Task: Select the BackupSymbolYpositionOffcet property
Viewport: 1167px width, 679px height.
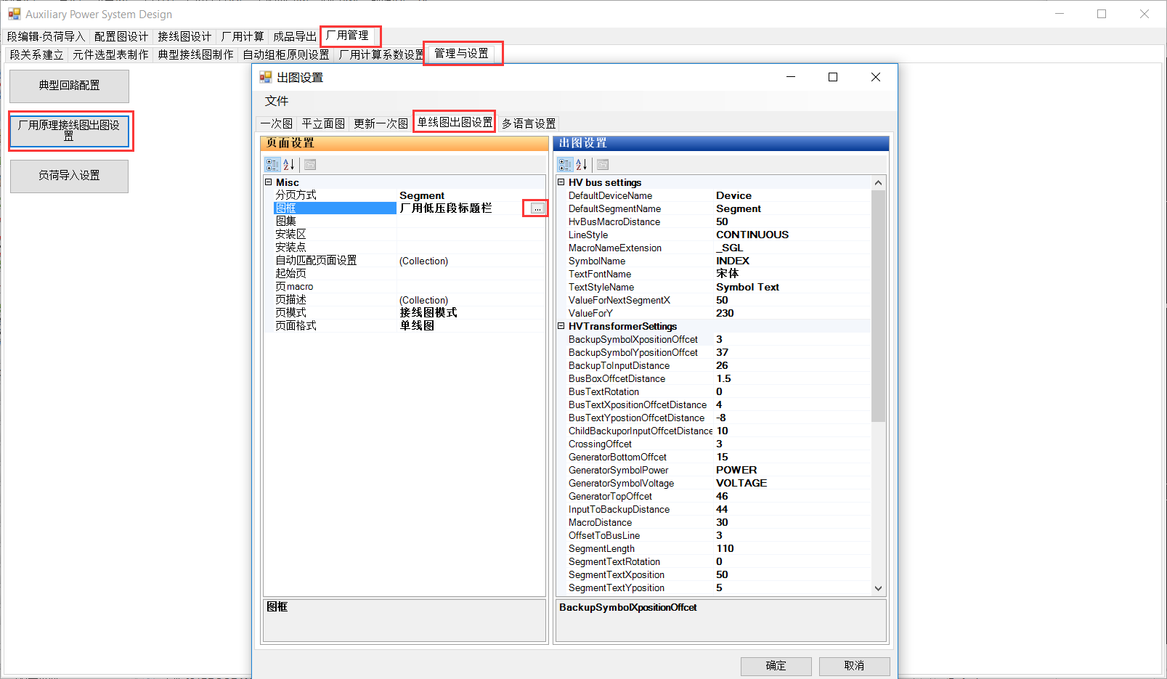Action: click(x=718, y=352)
